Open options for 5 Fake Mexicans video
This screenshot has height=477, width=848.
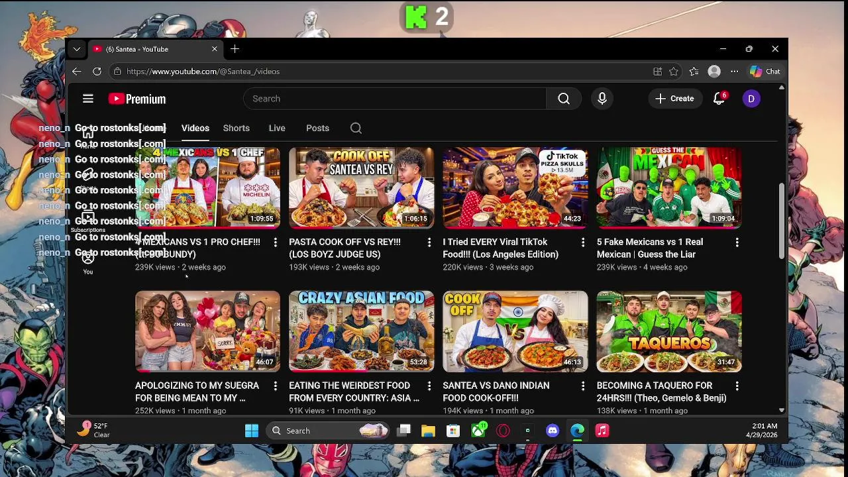click(737, 242)
